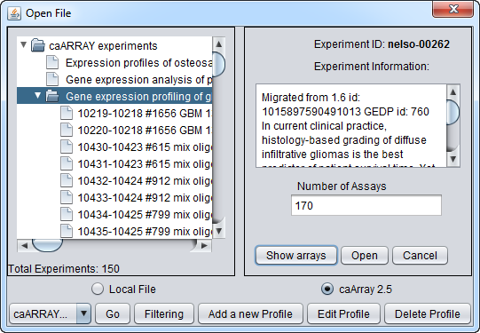Click file icon for 10430-10423 #615 mix
Screen dimensions: 480x333
point(67,147)
